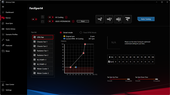
Task: Open Settings in the sidebar
Action: [9, 90]
